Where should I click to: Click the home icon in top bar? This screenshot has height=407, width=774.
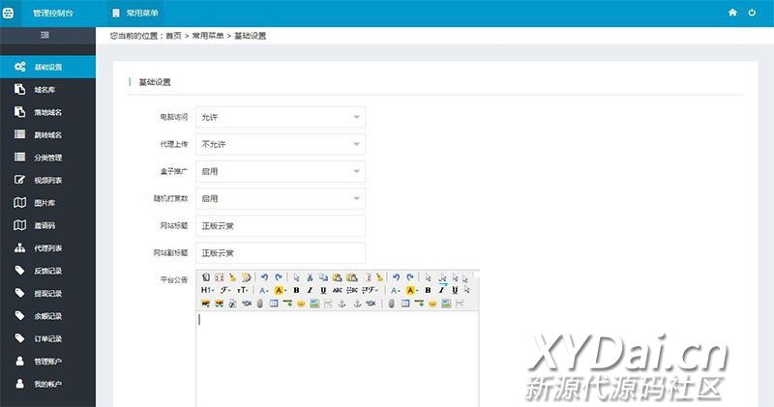point(732,13)
